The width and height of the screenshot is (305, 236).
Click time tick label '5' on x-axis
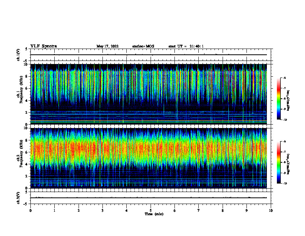tap(151, 211)
